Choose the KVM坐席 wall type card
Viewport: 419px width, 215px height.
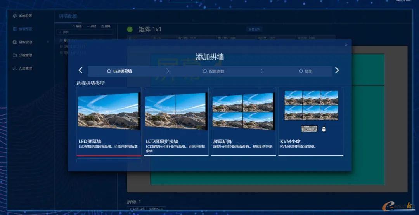pyautogui.click(x=310, y=121)
